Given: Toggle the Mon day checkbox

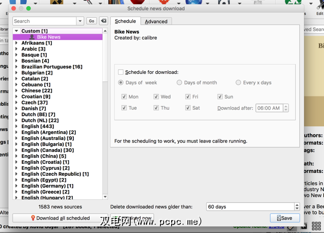Looking at the screenshot, I should point(125,97).
